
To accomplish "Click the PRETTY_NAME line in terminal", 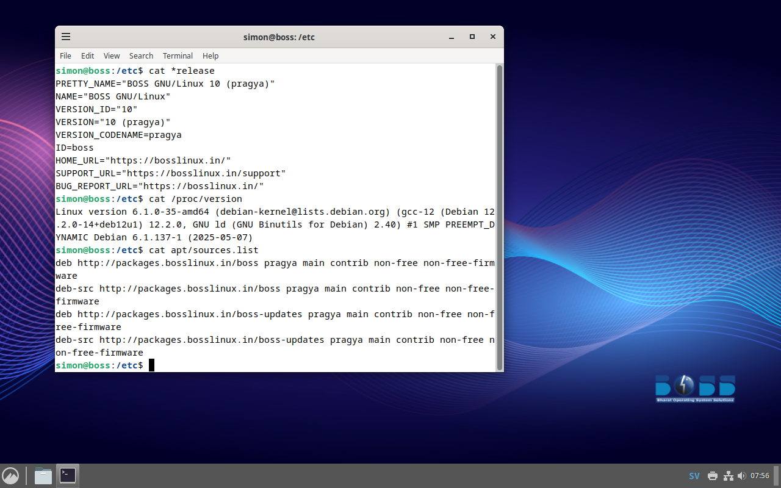I will coord(165,84).
